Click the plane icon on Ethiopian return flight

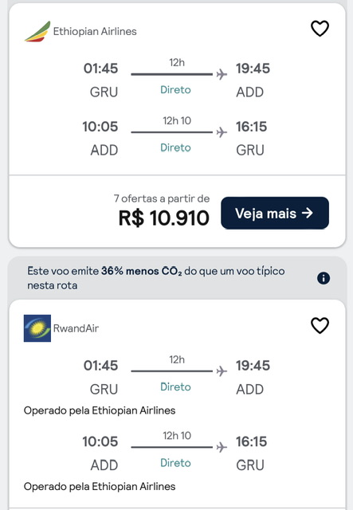[222, 132]
